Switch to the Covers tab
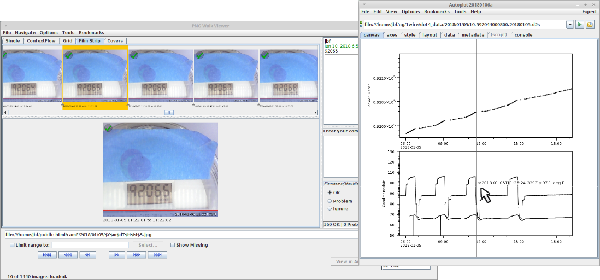Viewport: 600px width, 280px height. [115, 40]
